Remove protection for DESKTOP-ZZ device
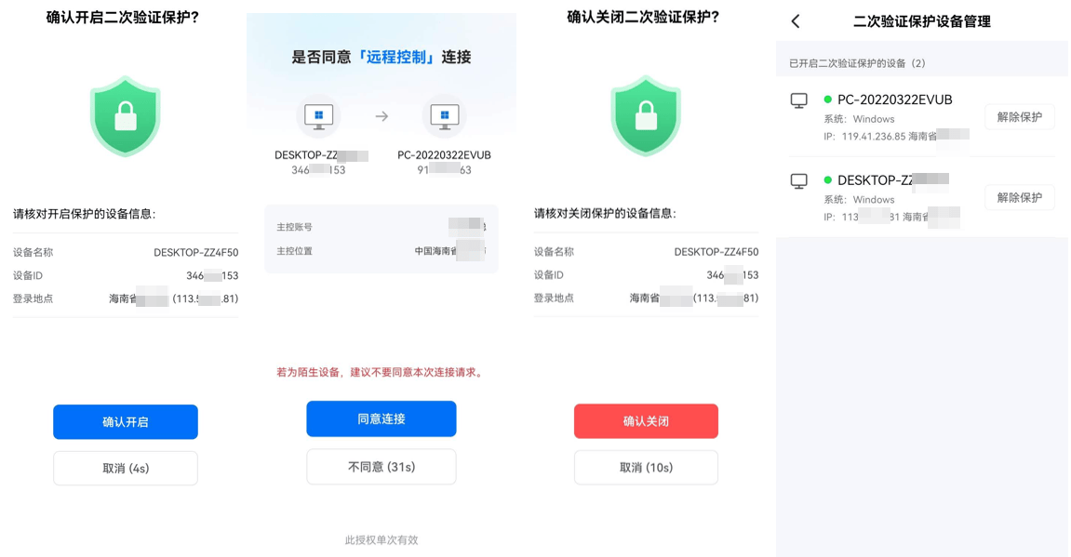Viewport: 1071px width, 557px height. coord(1019,197)
